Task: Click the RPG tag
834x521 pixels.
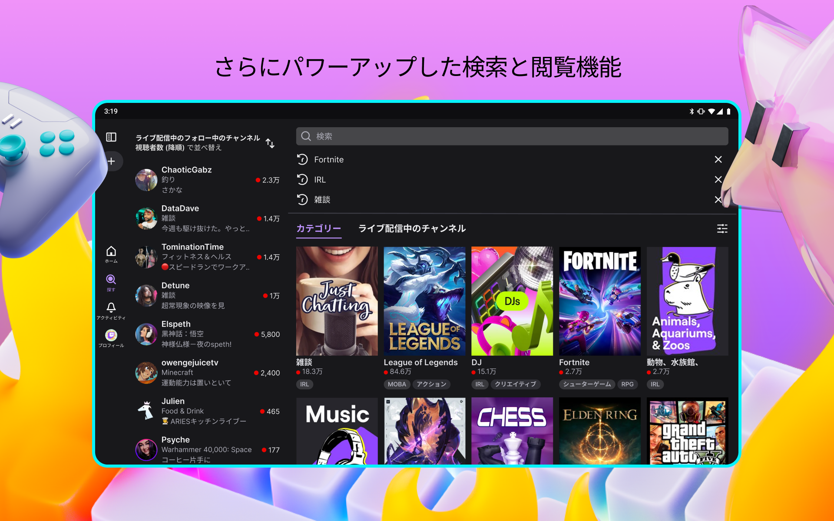Action: 627,384
